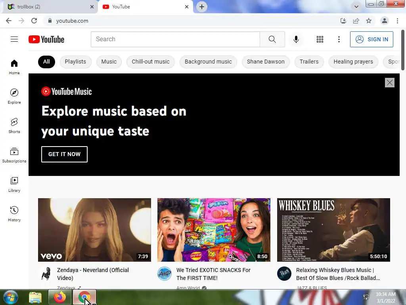
Task: Open Chrome profile avatar
Action: point(385,21)
